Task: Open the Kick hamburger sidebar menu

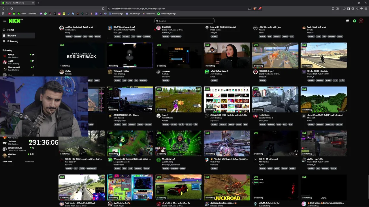Action: pos(5,21)
